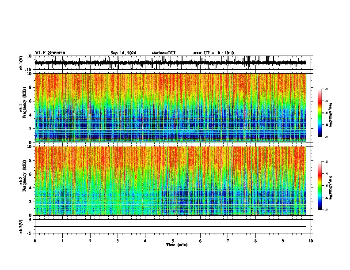
Task: Click the 'Time (min)' axis label
Action: pos(177,245)
